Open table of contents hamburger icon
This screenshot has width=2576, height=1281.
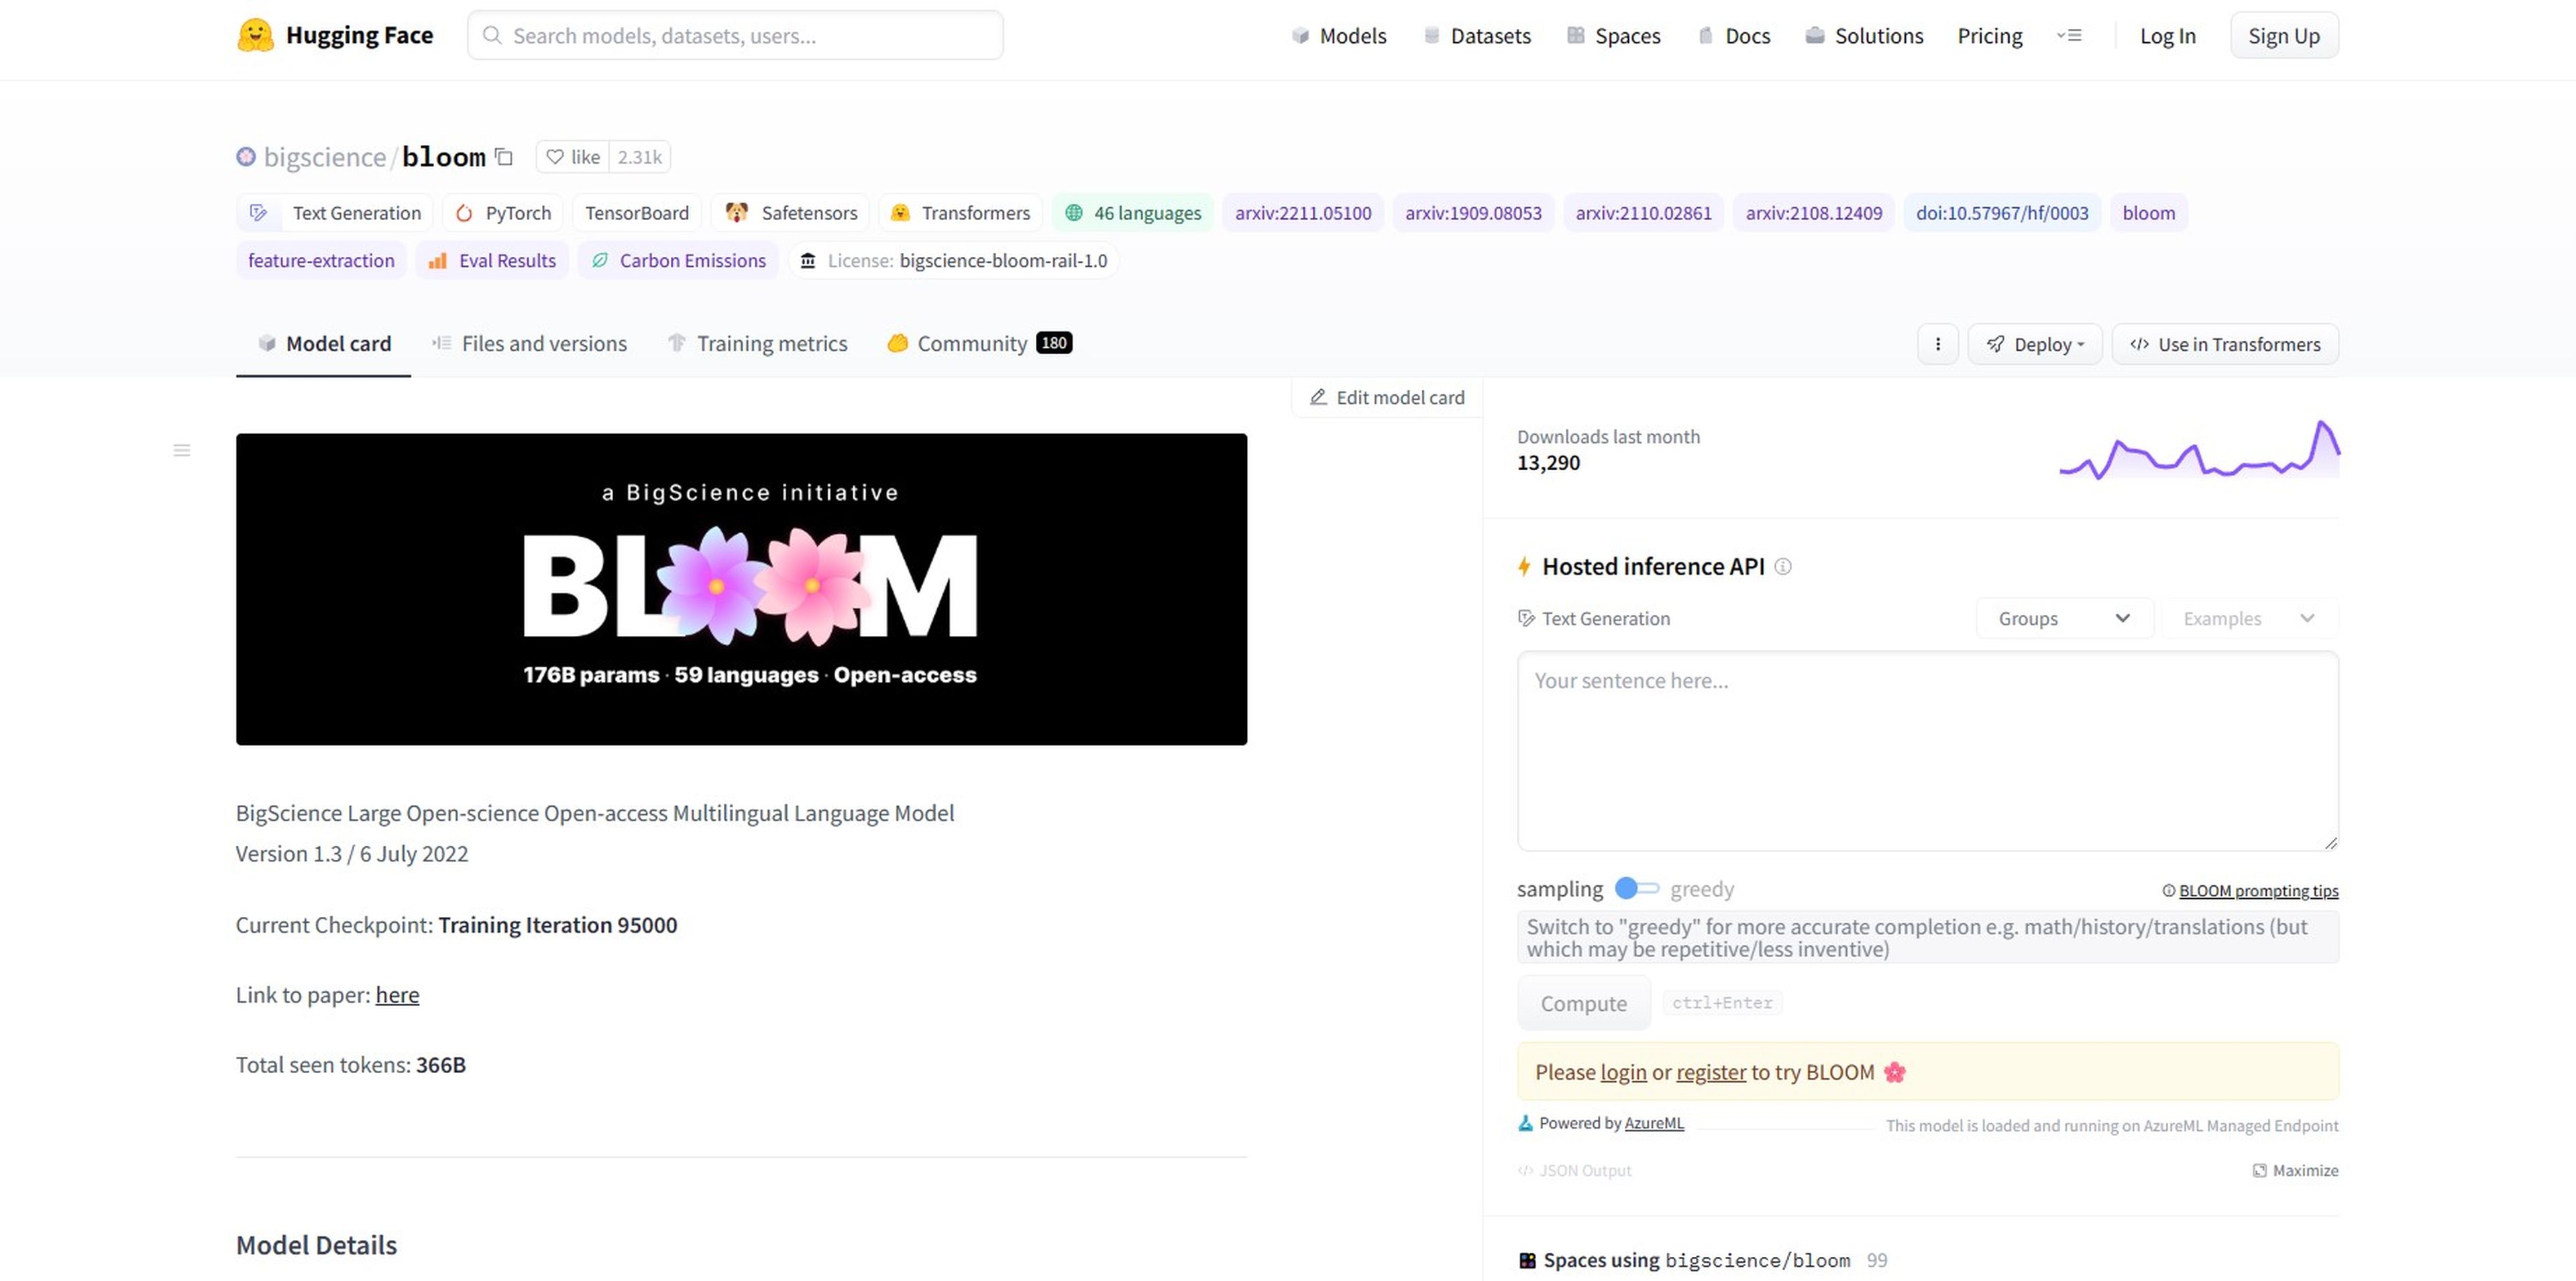point(181,450)
